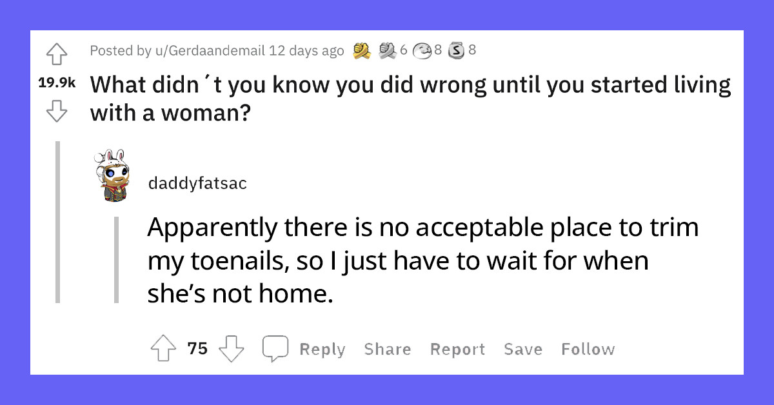Downvote the post
The width and height of the screenshot is (774, 405).
pos(56,112)
